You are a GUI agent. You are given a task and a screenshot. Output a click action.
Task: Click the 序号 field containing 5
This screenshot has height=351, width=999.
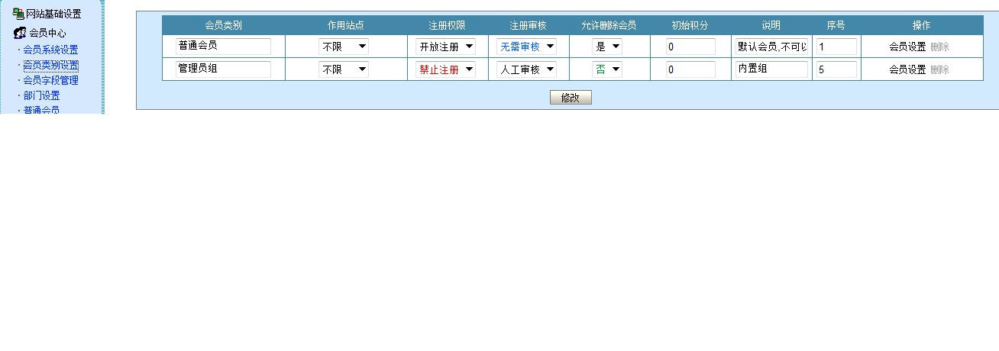836,69
